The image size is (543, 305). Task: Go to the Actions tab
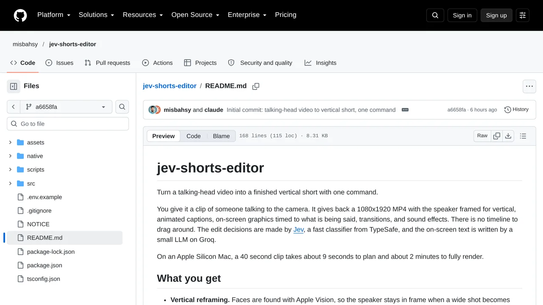coord(157,63)
